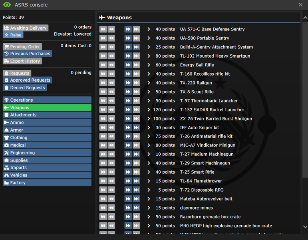Add maximum UA-580 Portable Sentry
The height and width of the screenshot is (240, 308).
(136, 38)
